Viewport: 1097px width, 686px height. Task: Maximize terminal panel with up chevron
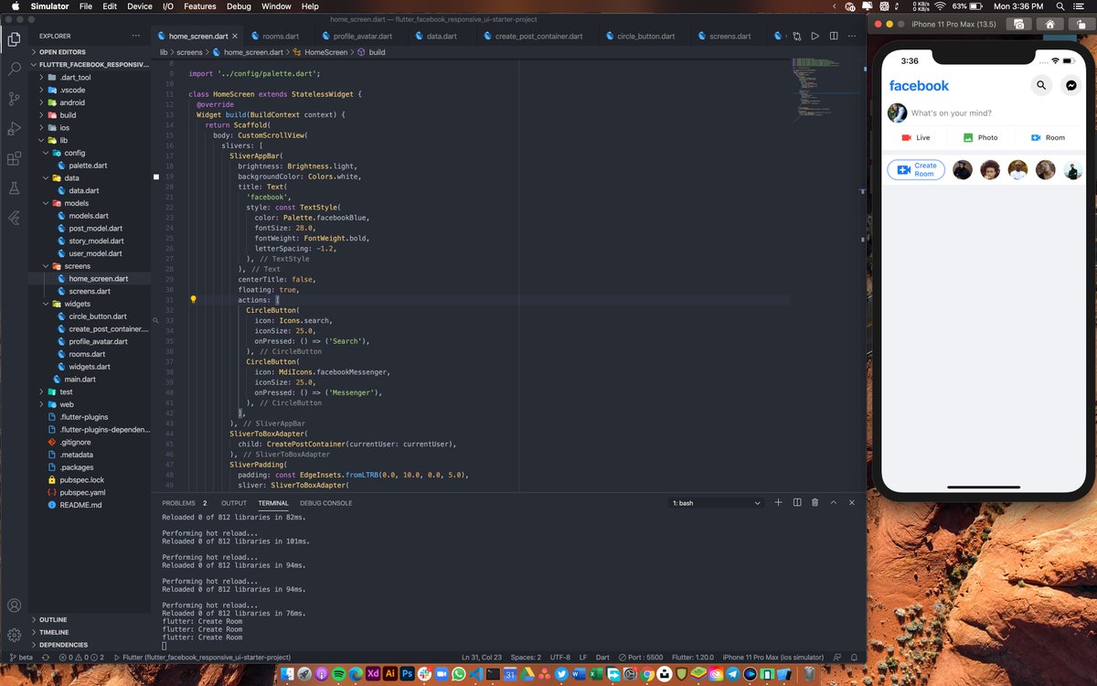click(x=834, y=502)
